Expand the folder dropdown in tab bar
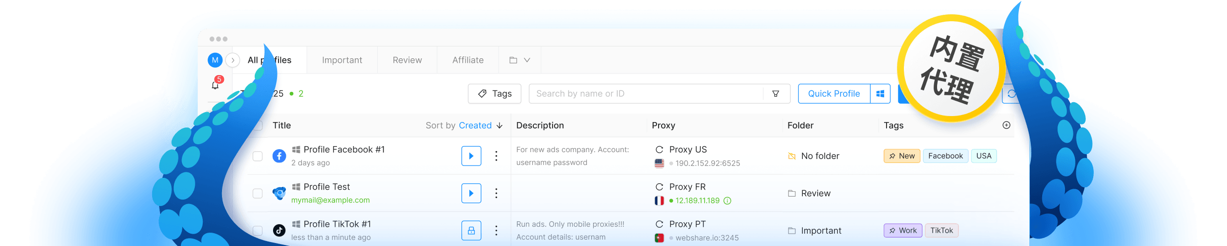The height and width of the screenshot is (246, 1227). click(519, 60)
